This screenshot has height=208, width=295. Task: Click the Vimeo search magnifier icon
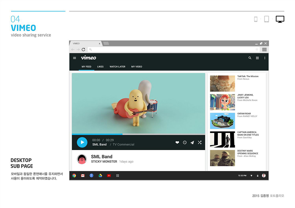tap(250, 58)
